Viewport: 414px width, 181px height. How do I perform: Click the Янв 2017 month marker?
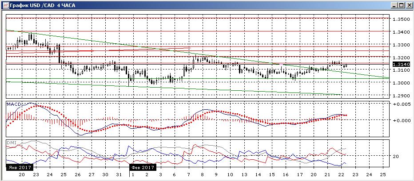20,168
